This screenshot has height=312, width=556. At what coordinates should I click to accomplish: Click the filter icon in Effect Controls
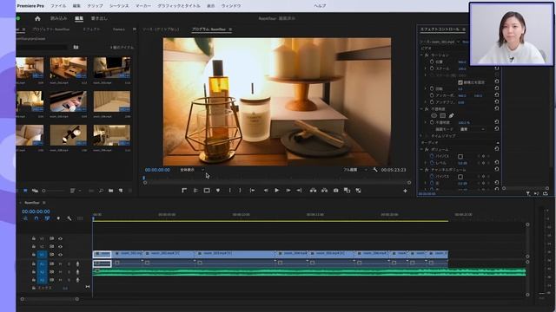click(528, 193)
